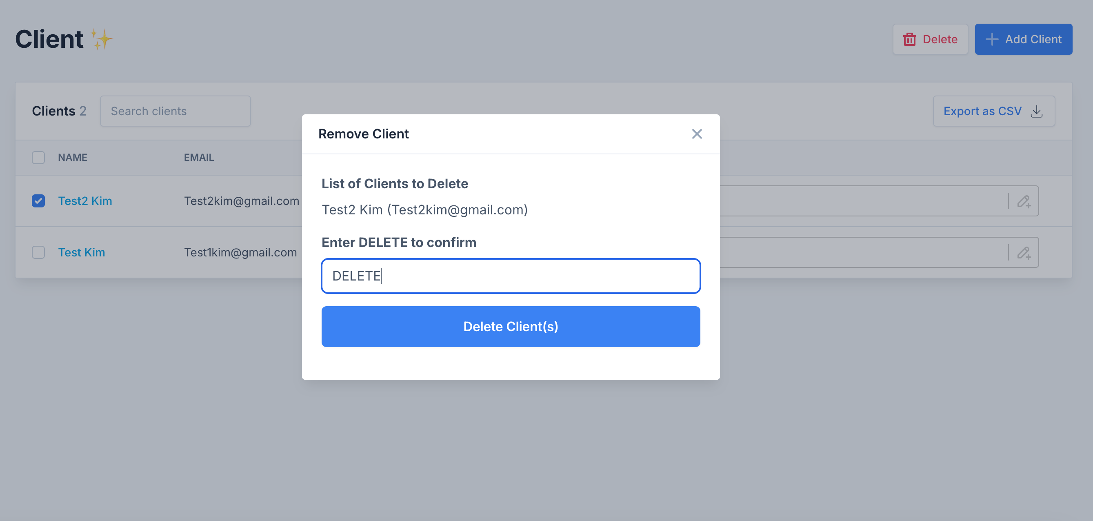
Task: Click the Clients 2 count label
Action: [59, 111]
